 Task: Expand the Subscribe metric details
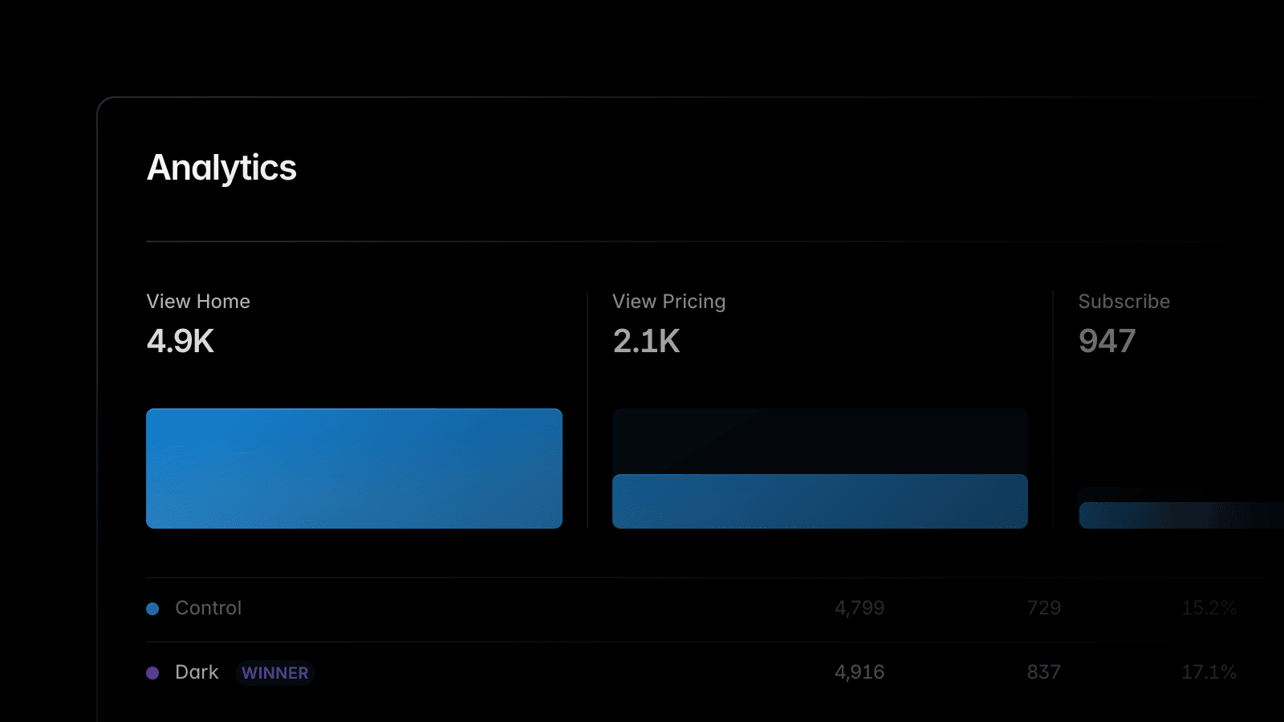tap(1123, 302)
